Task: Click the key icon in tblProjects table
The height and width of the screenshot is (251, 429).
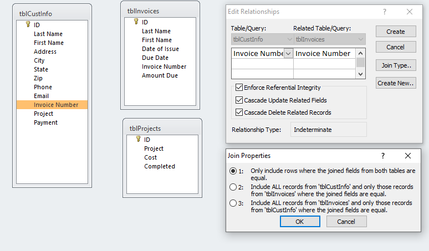Action: [138, 139]
